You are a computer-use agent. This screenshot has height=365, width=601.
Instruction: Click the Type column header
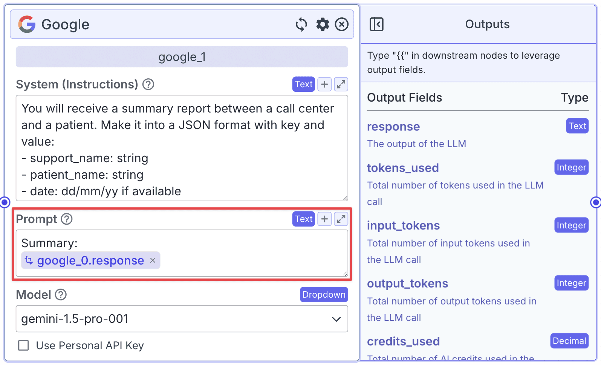575,98
